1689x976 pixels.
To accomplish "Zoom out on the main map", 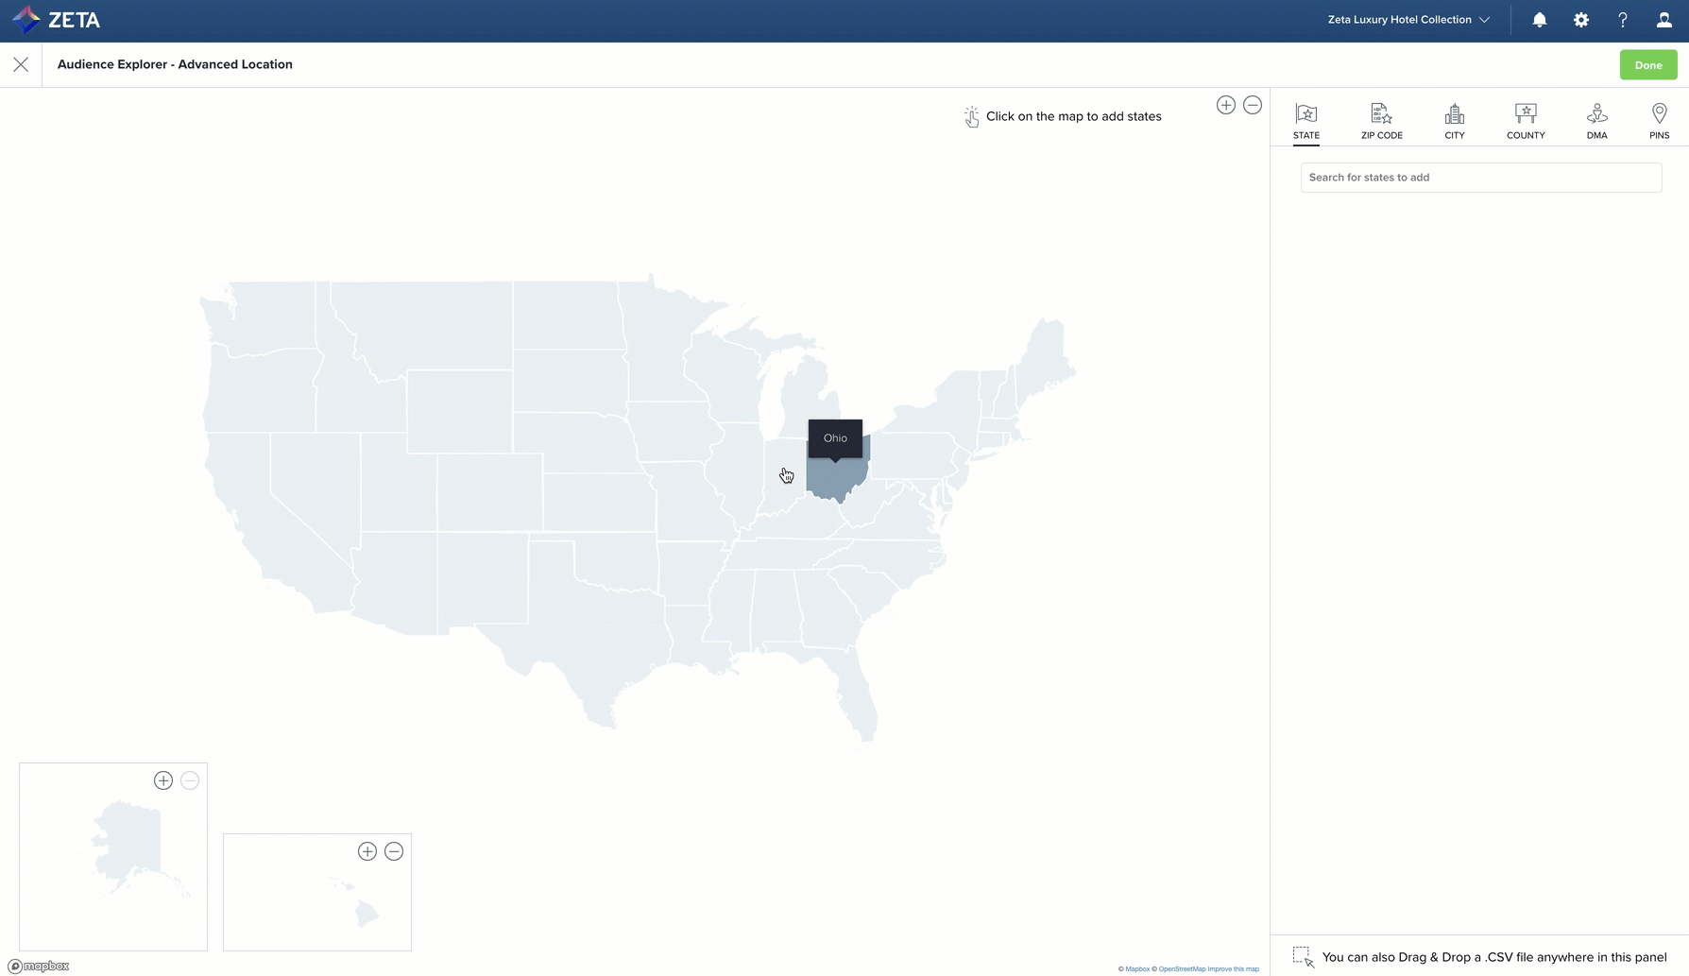I will point(1252,105).
